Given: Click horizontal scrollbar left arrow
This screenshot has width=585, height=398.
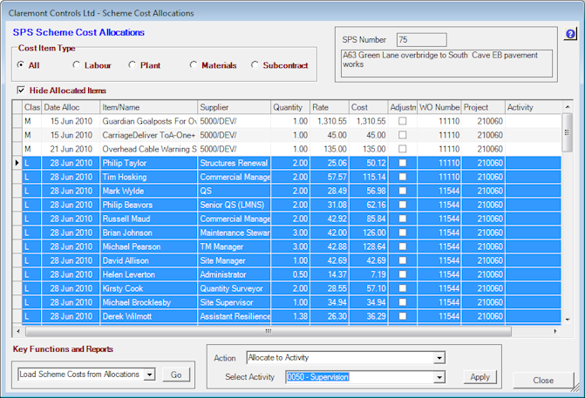Looking at the screenshot, I should tap(18, 331).
